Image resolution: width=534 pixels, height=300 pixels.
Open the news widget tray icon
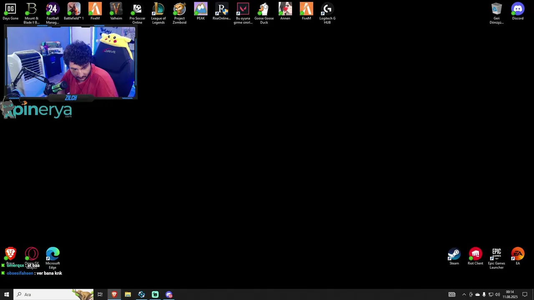point(452,295)
